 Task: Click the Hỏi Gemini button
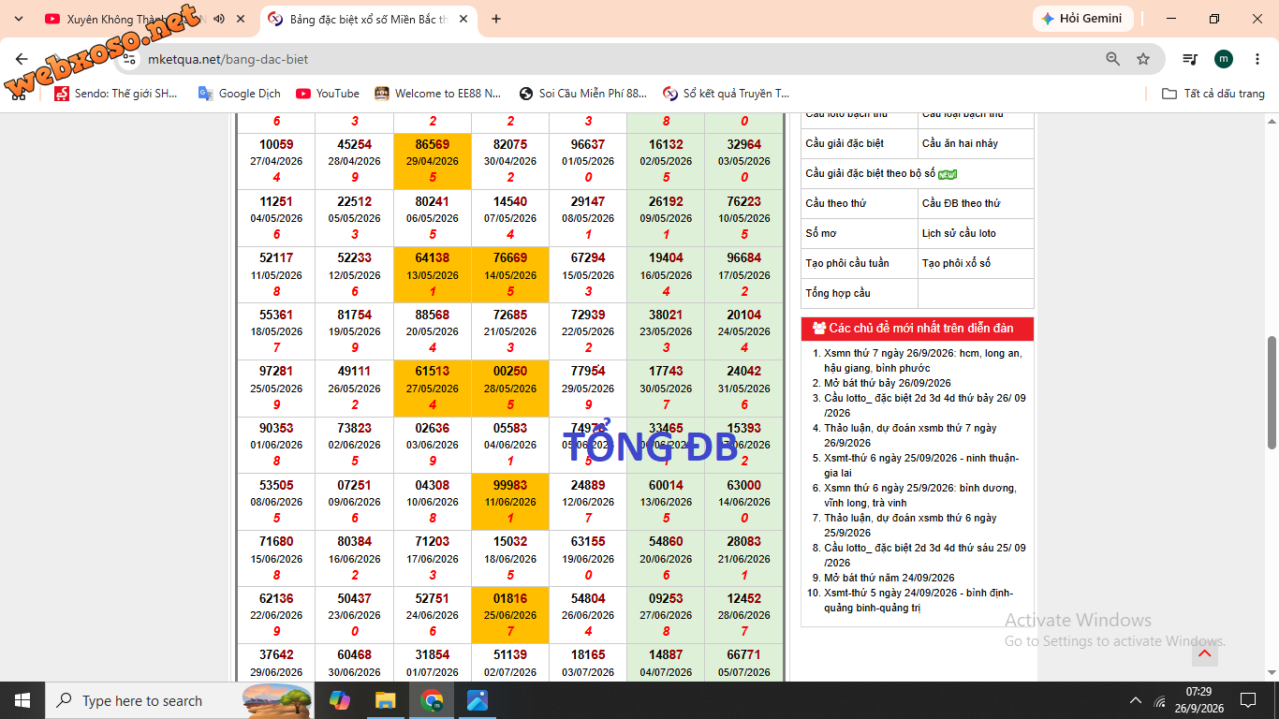coord(1083,19)
